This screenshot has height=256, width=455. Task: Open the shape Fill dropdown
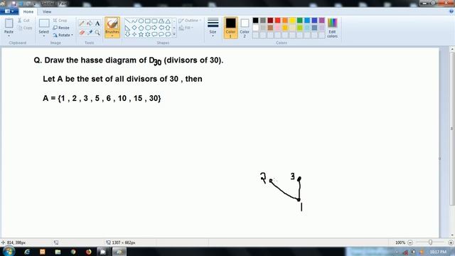click(186, 28)
